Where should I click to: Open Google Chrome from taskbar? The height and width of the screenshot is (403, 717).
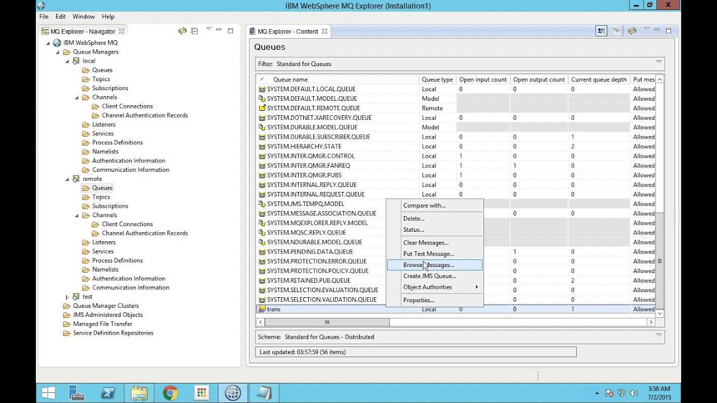(170, 393)
